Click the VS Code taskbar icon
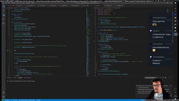Viewport: 179px width, 101px height. (175, 34)
